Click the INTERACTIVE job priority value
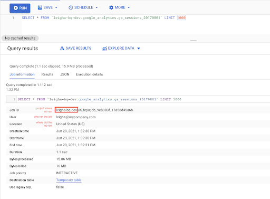This screenshot has height=199, width=270. point(67,173)
